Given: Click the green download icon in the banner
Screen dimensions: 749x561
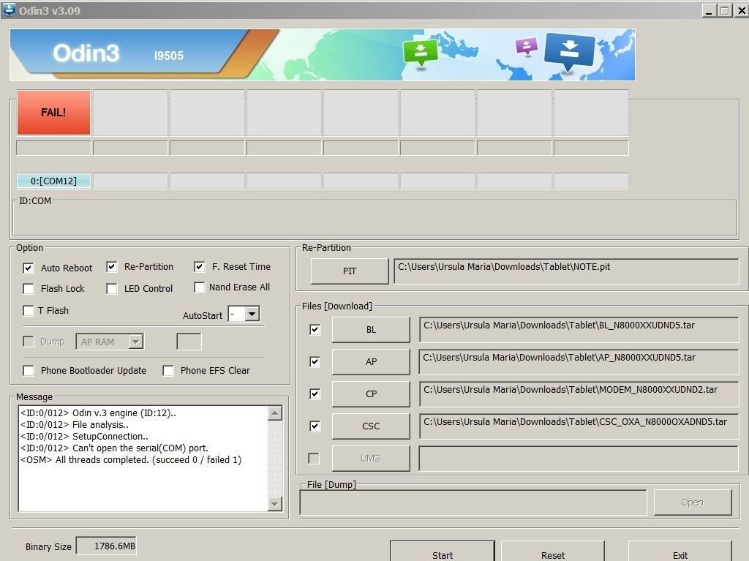Looking at the screenshot, I should tap(421, 53).
